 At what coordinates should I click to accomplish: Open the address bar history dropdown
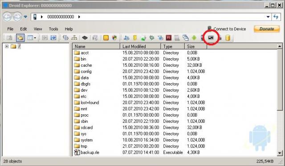[268, 17]
